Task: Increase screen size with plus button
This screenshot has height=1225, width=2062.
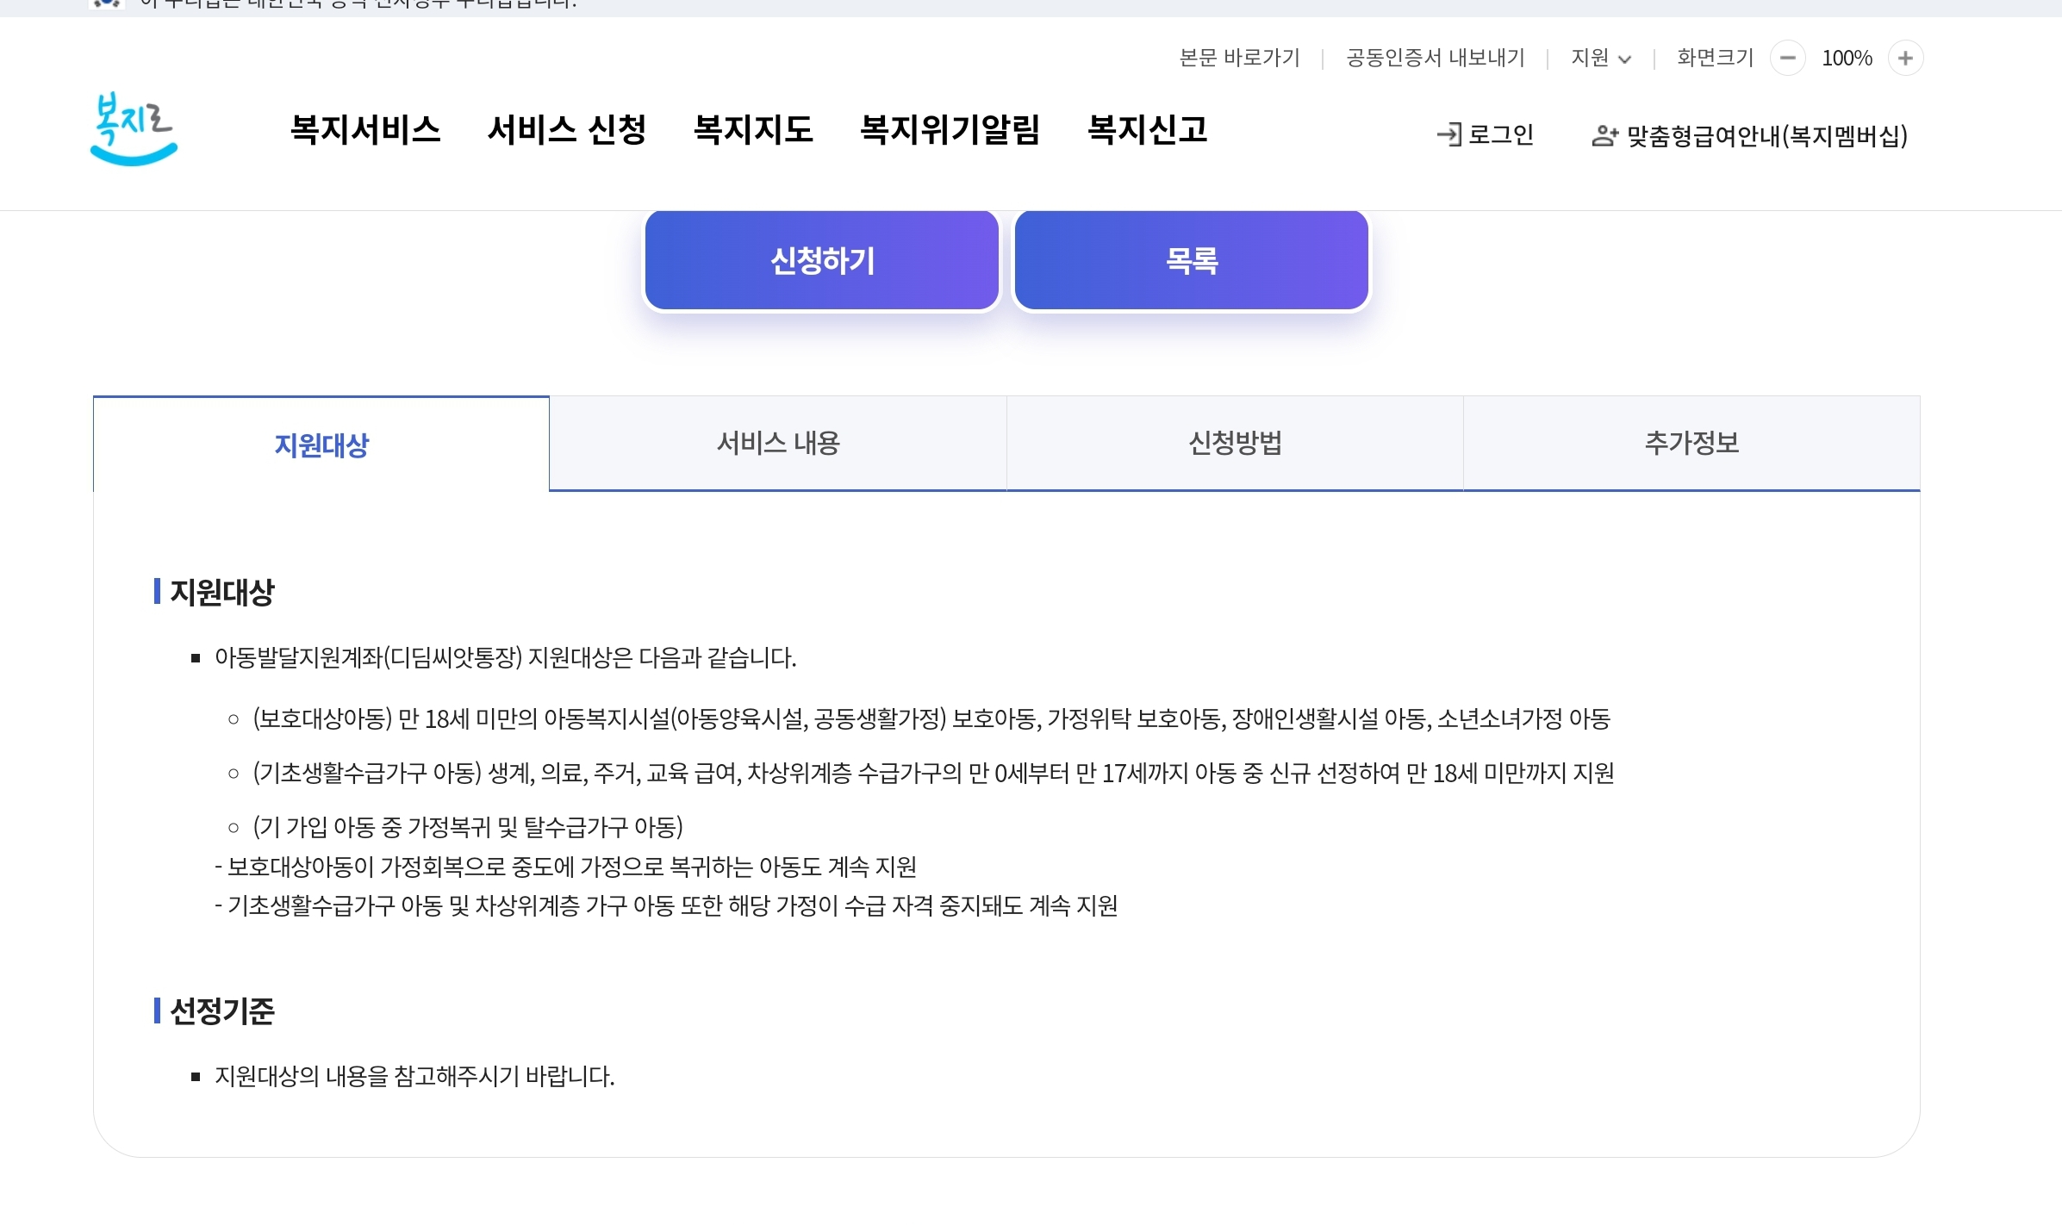Action: [1905, 59]
